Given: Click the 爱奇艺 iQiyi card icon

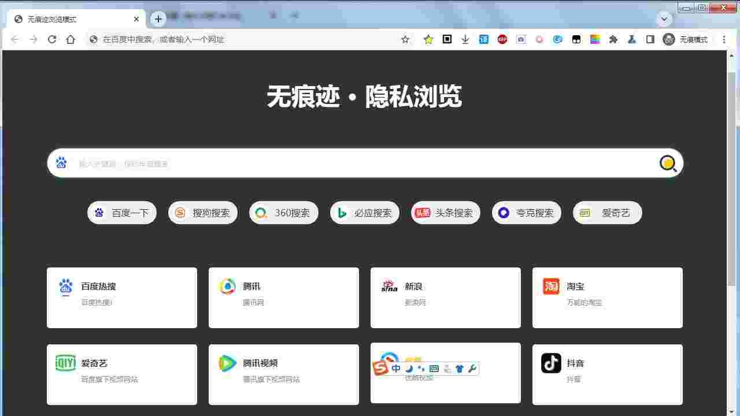Looking at the screenshot, I should pyautogui.click(x=65, y=363).
